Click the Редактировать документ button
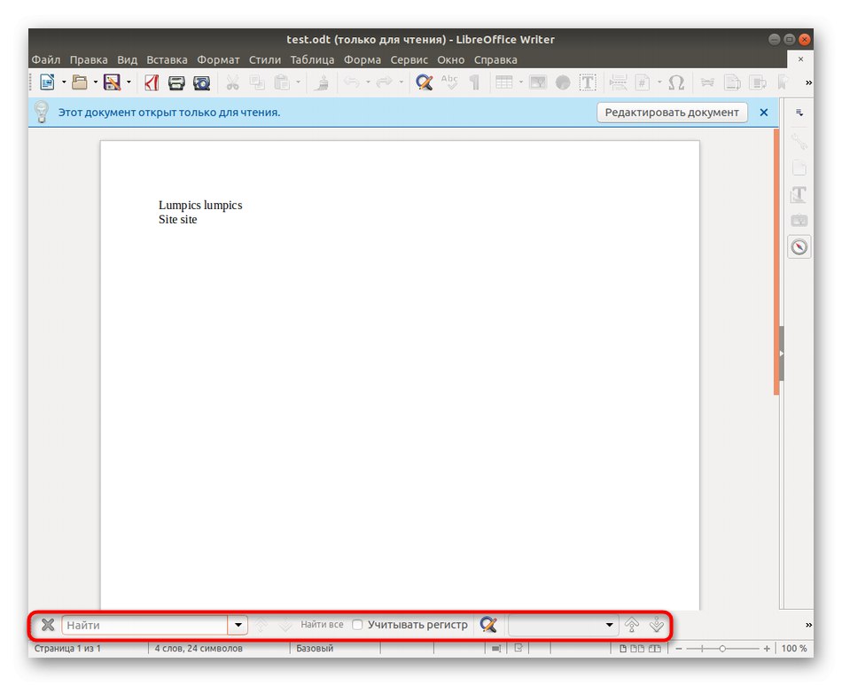842x686 pixels. coord(671,112)
